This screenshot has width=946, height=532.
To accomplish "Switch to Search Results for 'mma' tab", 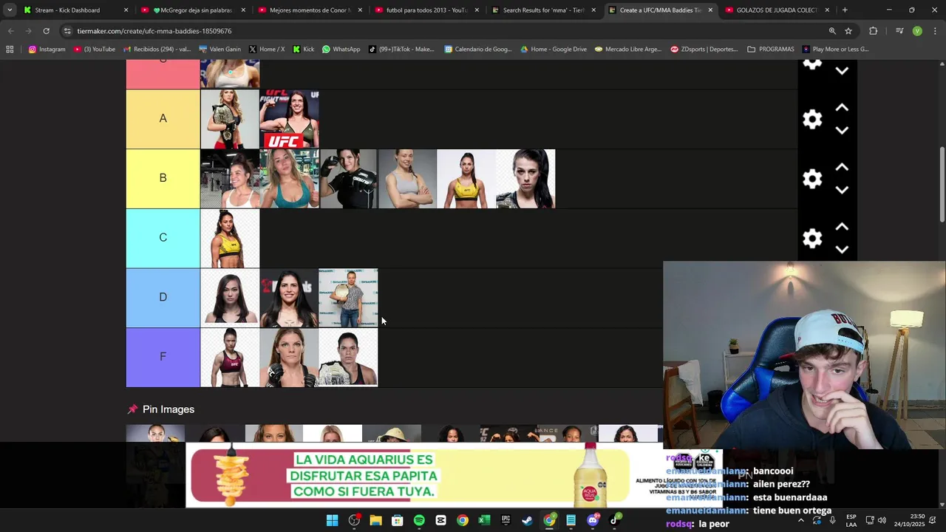I will pos(542,10).
